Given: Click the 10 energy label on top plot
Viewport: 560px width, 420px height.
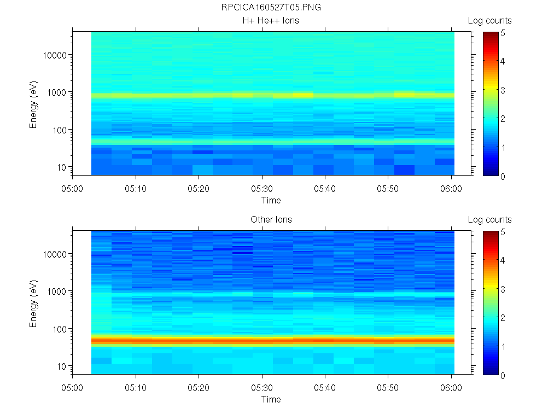Looking at the screenshot, I should tap(61, 167).
